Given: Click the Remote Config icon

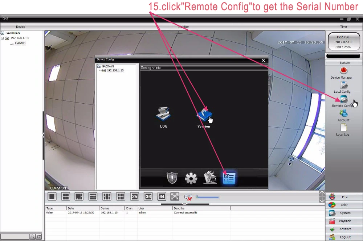Looking at the screenshot, I should point(344,99).
